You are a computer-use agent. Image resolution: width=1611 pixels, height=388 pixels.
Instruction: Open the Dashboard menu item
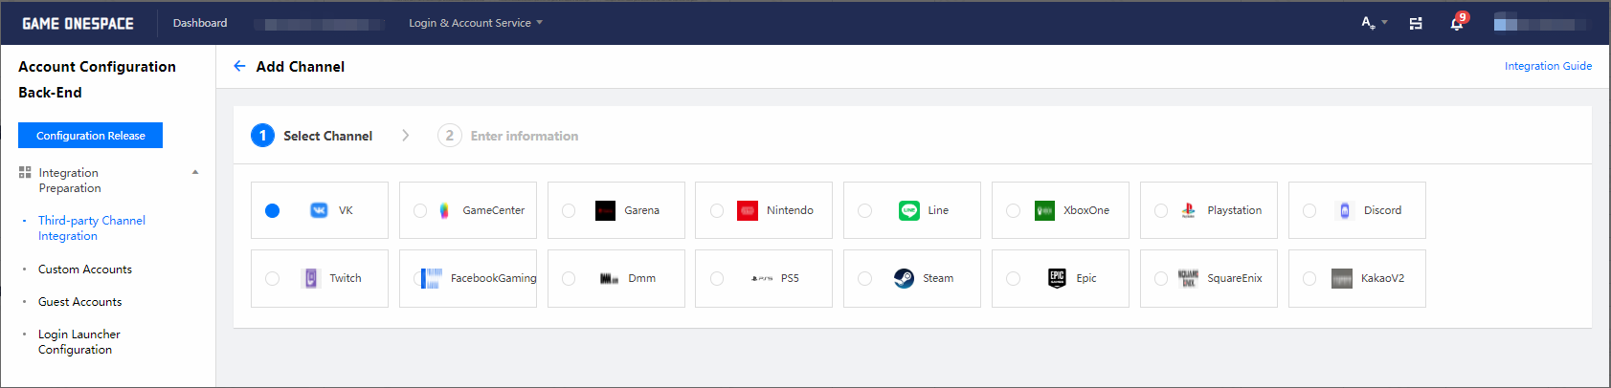pyautogui.click(x=200, y=23)
